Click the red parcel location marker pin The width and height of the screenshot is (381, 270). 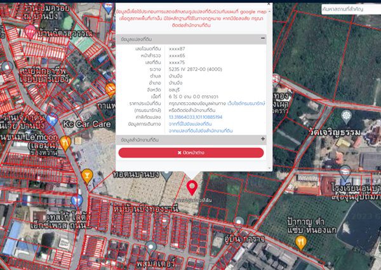[x=192, y=188]
